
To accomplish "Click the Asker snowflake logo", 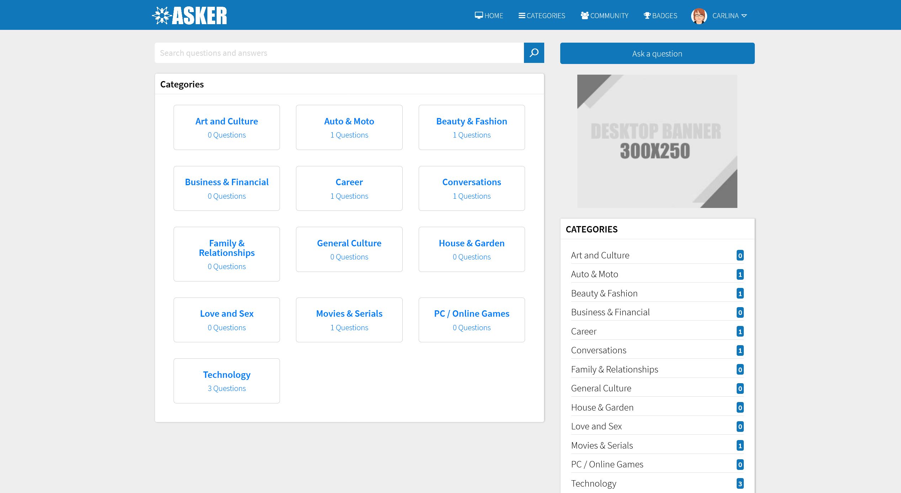I will point(162,16).
